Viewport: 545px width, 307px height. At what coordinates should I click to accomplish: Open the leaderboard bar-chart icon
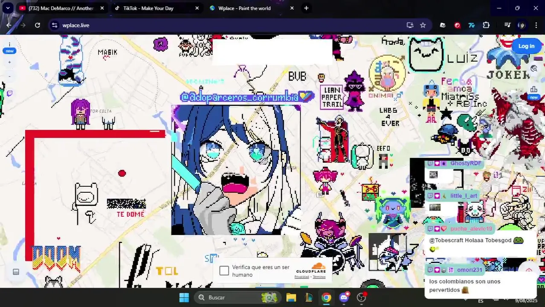(x=534, y=89)
